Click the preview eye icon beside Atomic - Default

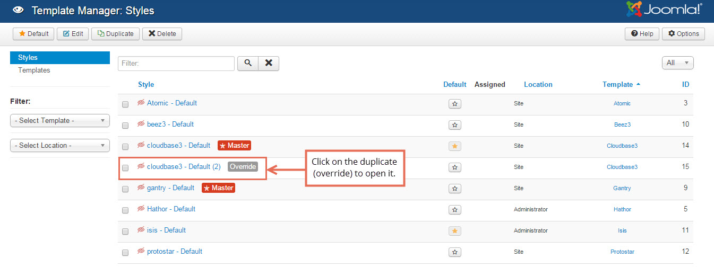pyautogui.click(x=141, y=103)
